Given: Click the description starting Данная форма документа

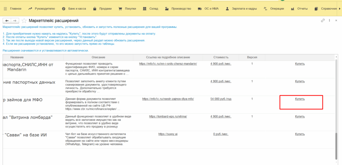Looking at the screenshot, I should point(93,104).
